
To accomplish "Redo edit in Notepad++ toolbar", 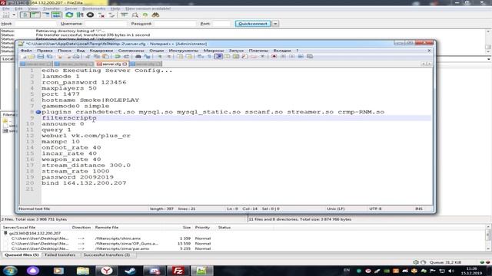I will point(126,57).
